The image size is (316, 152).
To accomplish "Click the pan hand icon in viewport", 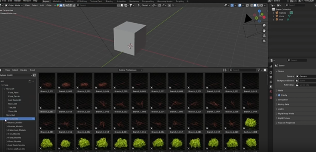I will point(264,30).
